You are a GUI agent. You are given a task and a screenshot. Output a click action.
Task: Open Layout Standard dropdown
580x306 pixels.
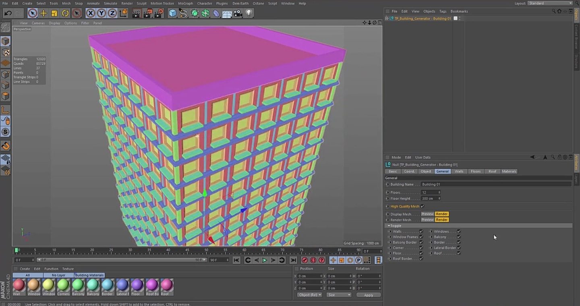550,3
